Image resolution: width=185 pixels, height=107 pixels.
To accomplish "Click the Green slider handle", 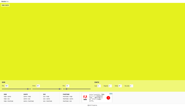I will click(x=59, y=89).
